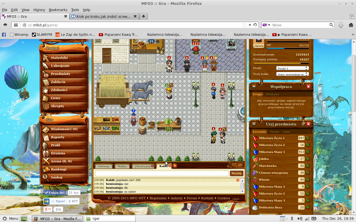The width and height of the screenshot is (356, 222).
Task: Open the Uzbrojenie equipment screen
Action: (x=60, y=66)
